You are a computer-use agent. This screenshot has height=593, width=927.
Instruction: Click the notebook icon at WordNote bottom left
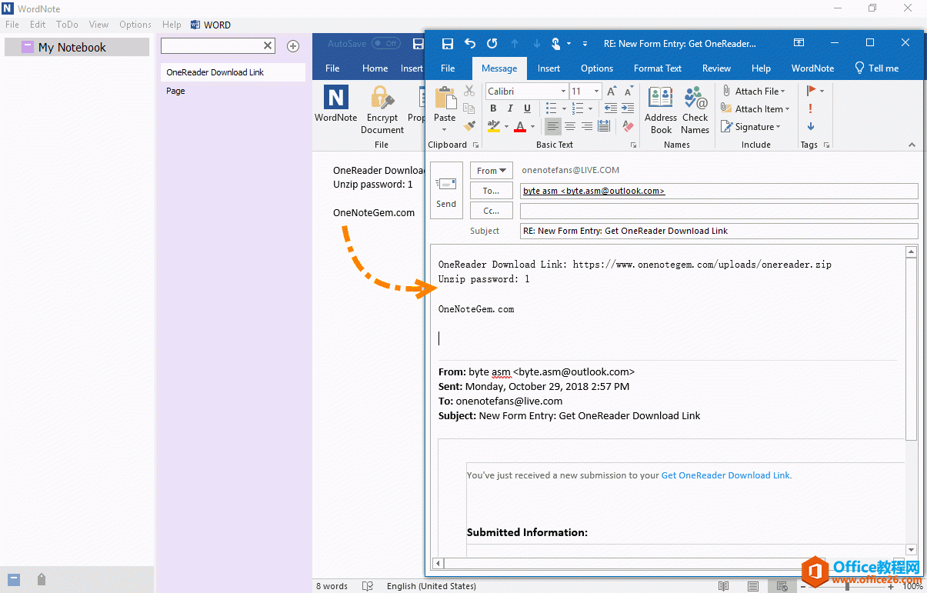coord(14,579)
